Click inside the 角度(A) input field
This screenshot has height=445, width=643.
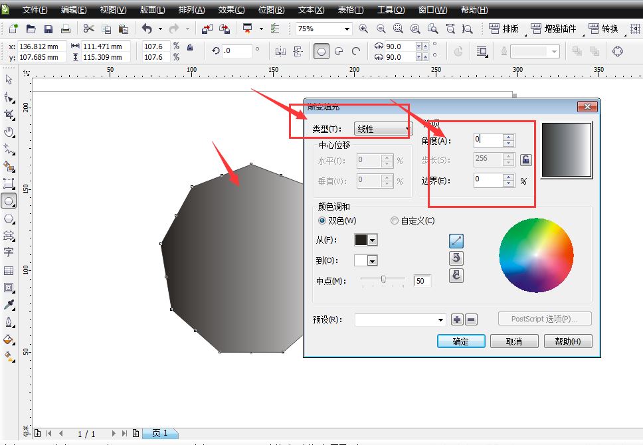[x=489, y=140]
